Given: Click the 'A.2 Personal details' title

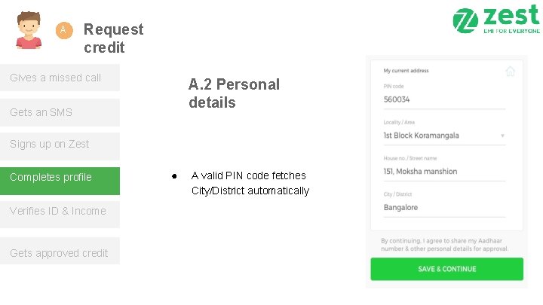Looking at the screenshot, I should pos(234,93).
